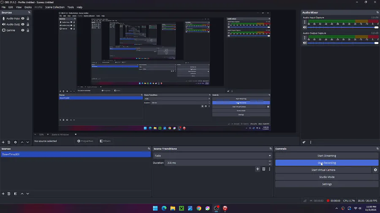Open source properties via Sources gear icon
Screen dimensions: 380x213
click(x=15, y=142)
